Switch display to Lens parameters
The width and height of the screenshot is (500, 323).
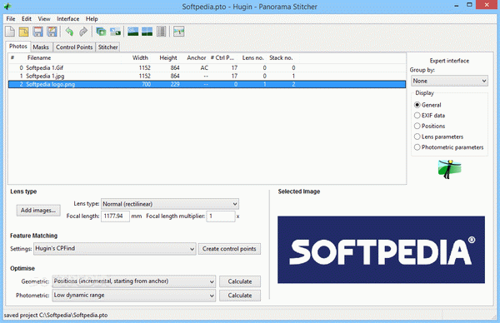[417, 137]
